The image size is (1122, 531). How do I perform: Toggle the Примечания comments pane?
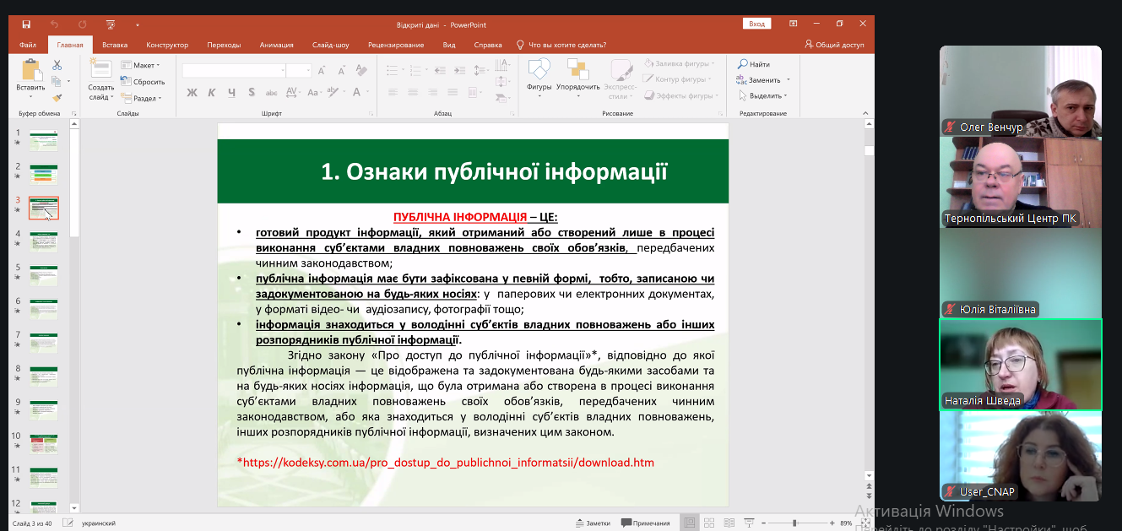(x=645, y=523)
